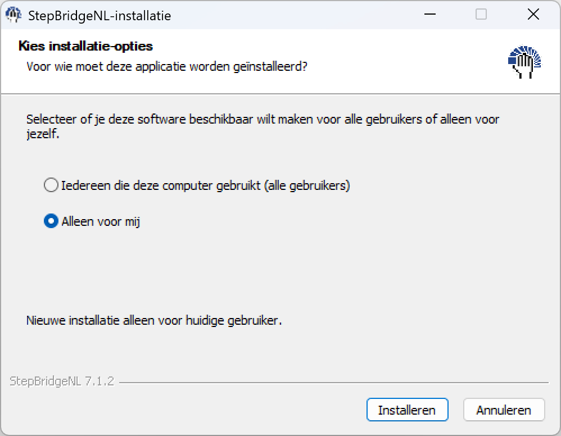Screen dimensions: 561x436
Task: Click the maximize button
Action: 481,14
